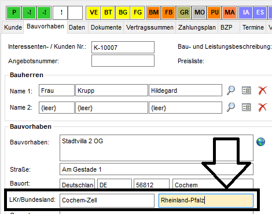Screen dimensions: 272x214
Task: Open details card icon for Name 1
Action: tap(247, 90)
